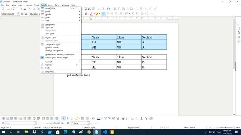The image size is (241, 135).
Task: Click the Justified alignment icon
Action: coord(116,14)
